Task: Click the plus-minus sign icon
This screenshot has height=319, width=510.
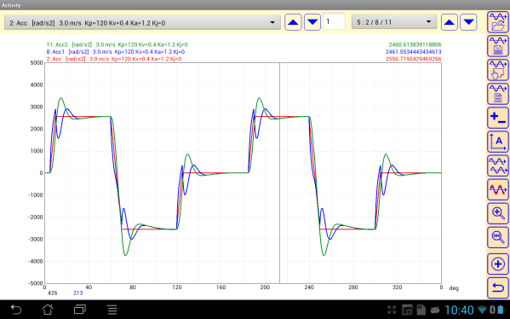Action: pos(498,118)
